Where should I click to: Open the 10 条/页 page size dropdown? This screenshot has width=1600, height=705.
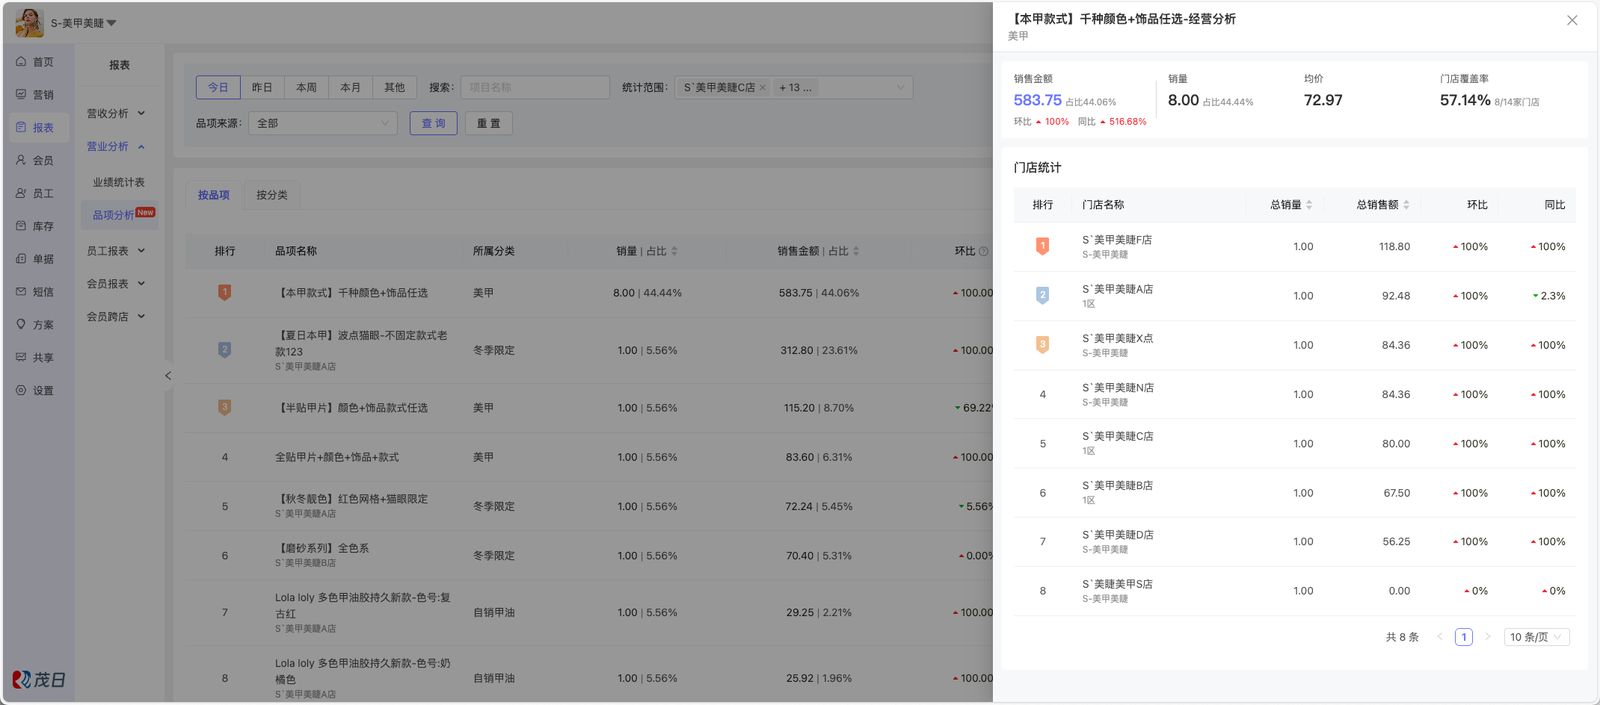[1536, 637]
